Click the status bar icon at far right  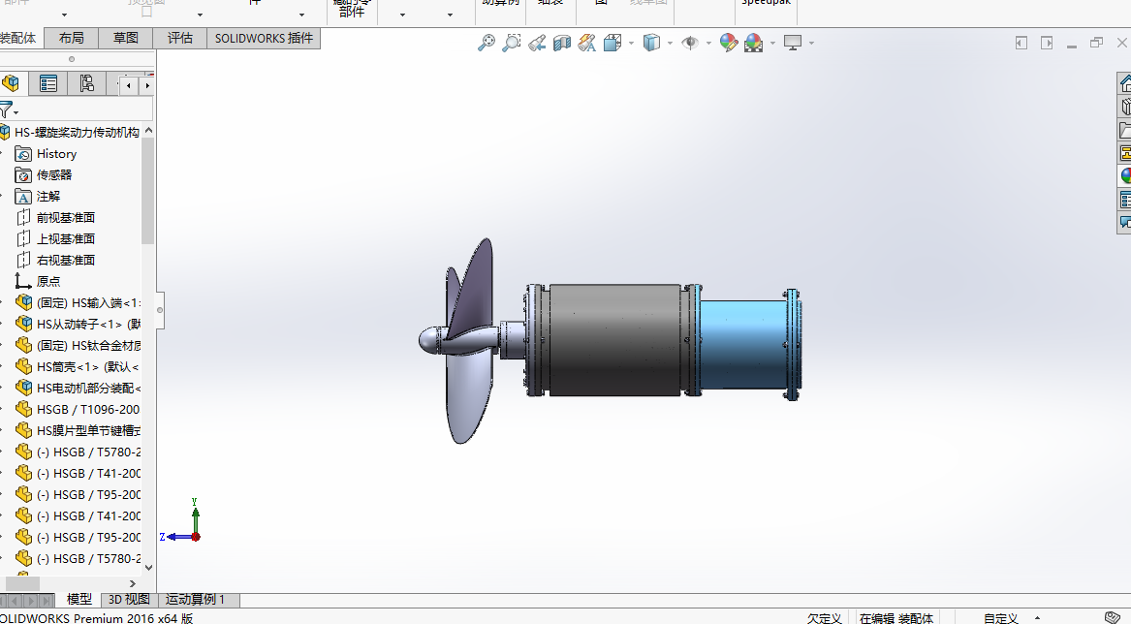(1113, 617)
